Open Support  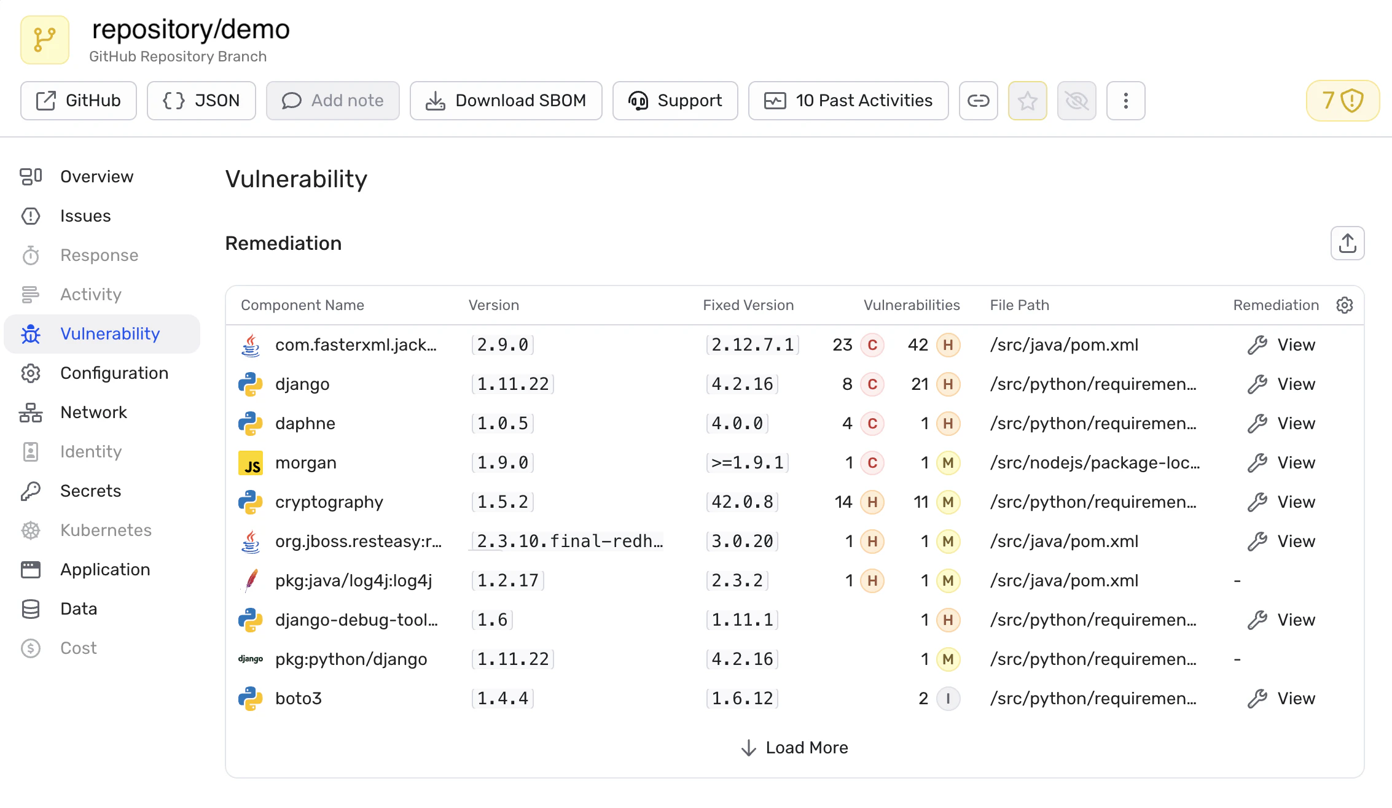click(675, 101)
